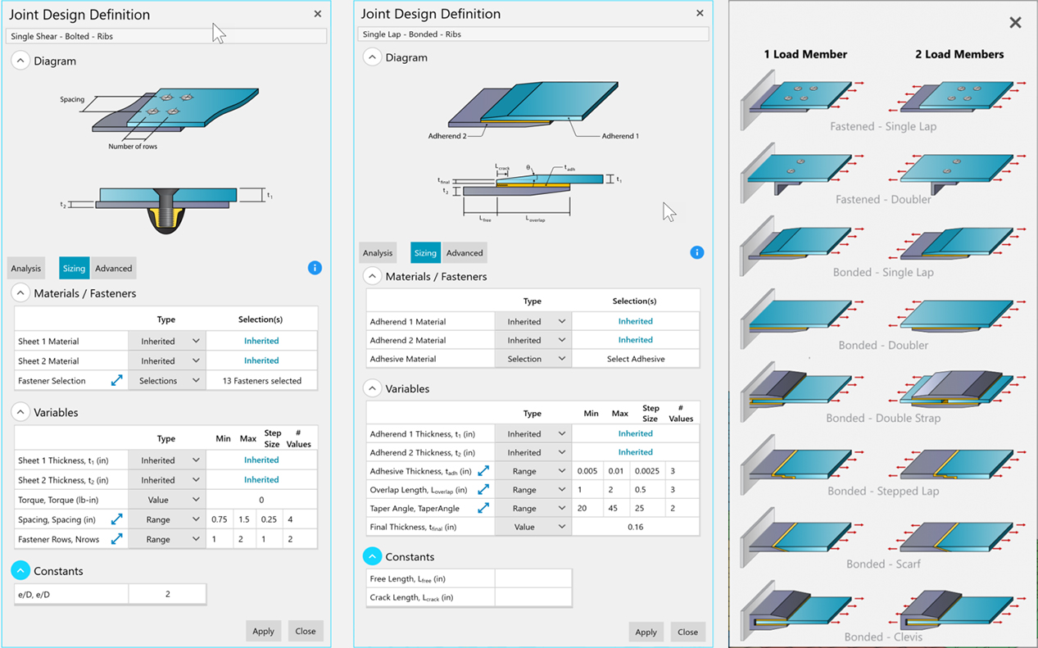Collapse the Constants section in bonded panel
The height and width of the screenshot is (648, 1038).
point(372,556)
